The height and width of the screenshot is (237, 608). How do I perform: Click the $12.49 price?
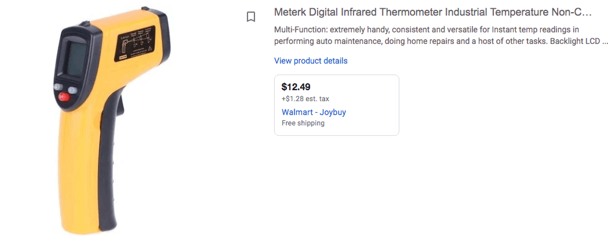296,87
